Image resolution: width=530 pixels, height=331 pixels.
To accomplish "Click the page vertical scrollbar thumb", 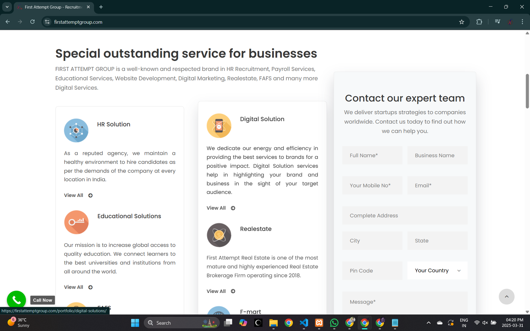I will (527, 91).
